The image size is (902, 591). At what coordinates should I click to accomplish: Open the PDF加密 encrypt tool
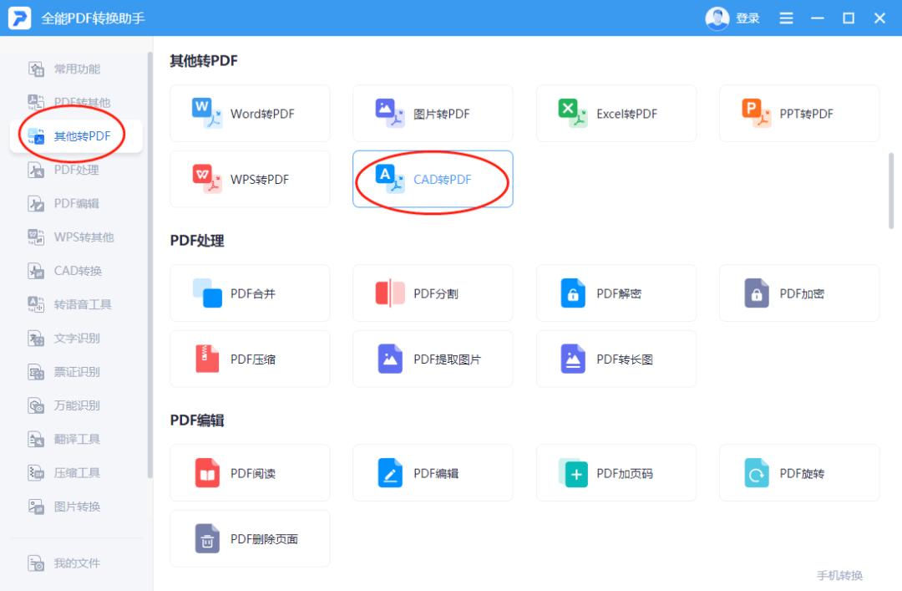pos(799,293)
